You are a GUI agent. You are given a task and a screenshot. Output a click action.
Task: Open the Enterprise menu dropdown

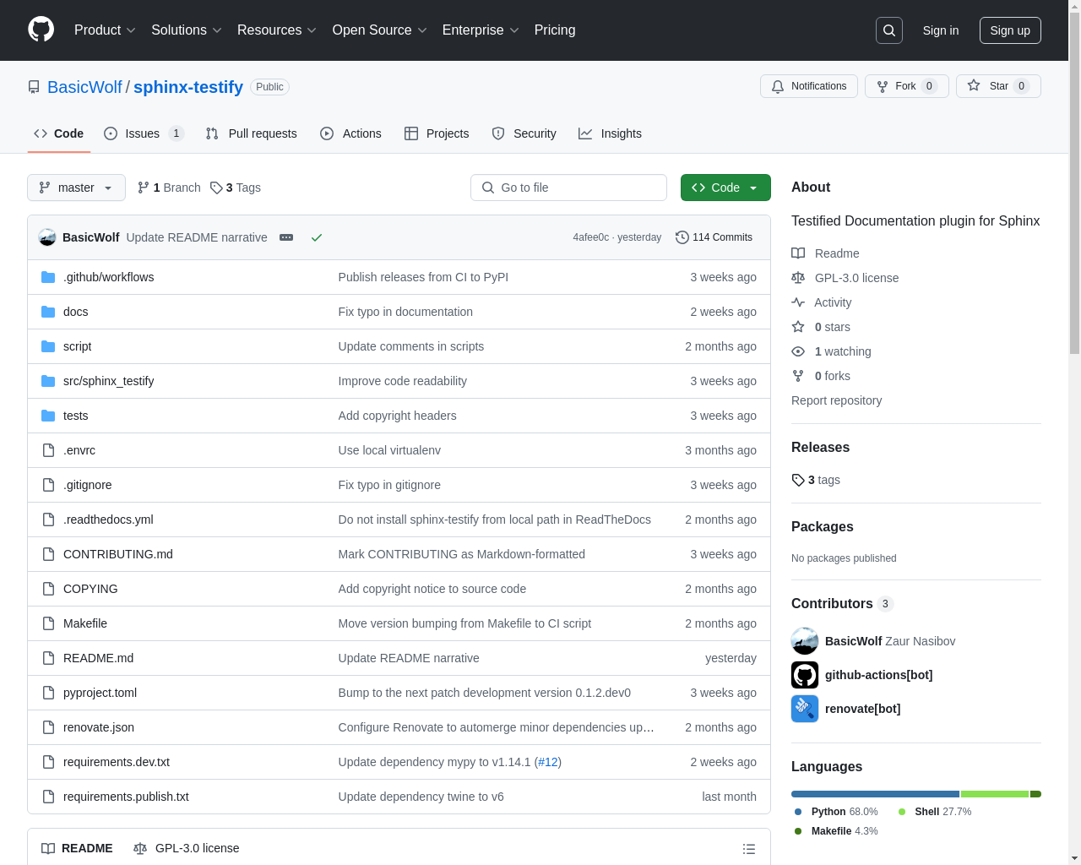(x=481, y=30)
